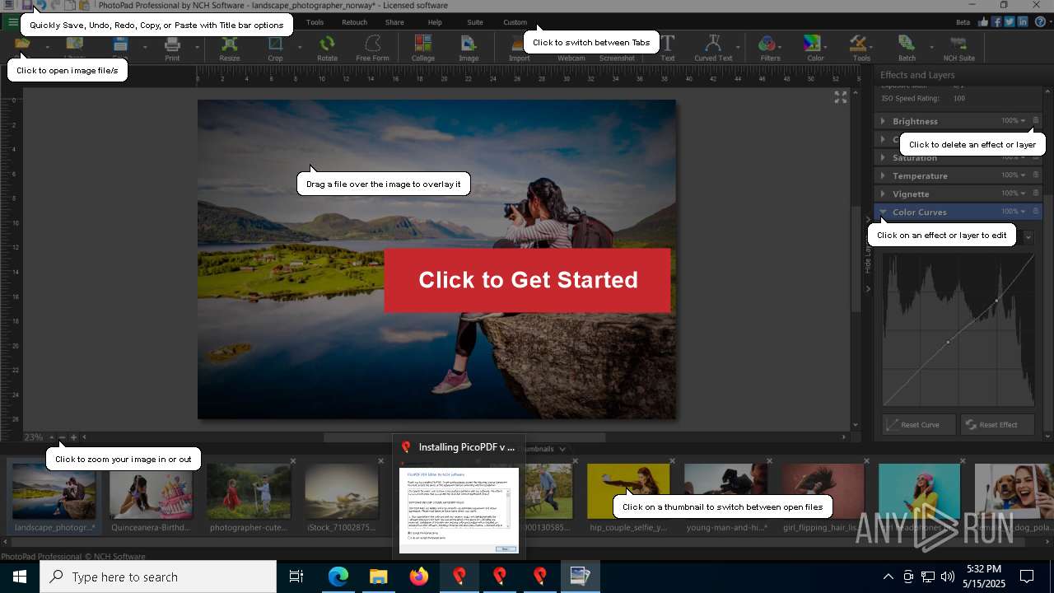Viewport: 1054px width, 593px height.
Task: Select the Resize tool
Action: coord(229,48)
